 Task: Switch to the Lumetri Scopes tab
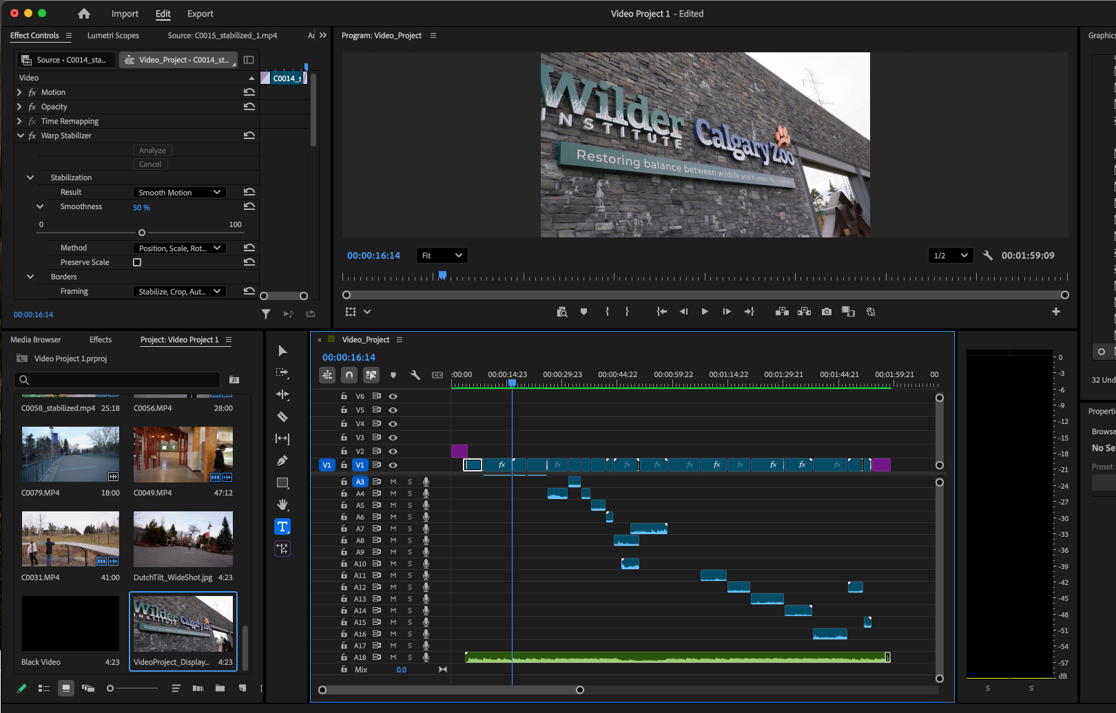[113, 36]
